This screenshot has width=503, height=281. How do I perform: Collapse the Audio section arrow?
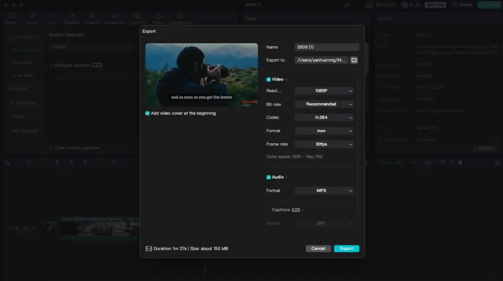pyautogui.click(x=286, y=177)
